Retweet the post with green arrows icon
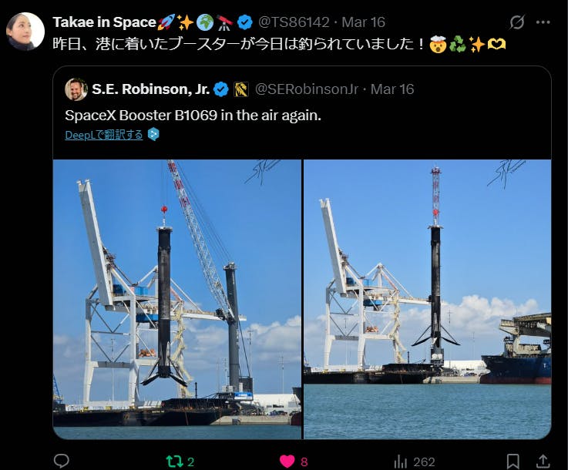The width and height of the screenshot is (568, 470). (175, 462)
